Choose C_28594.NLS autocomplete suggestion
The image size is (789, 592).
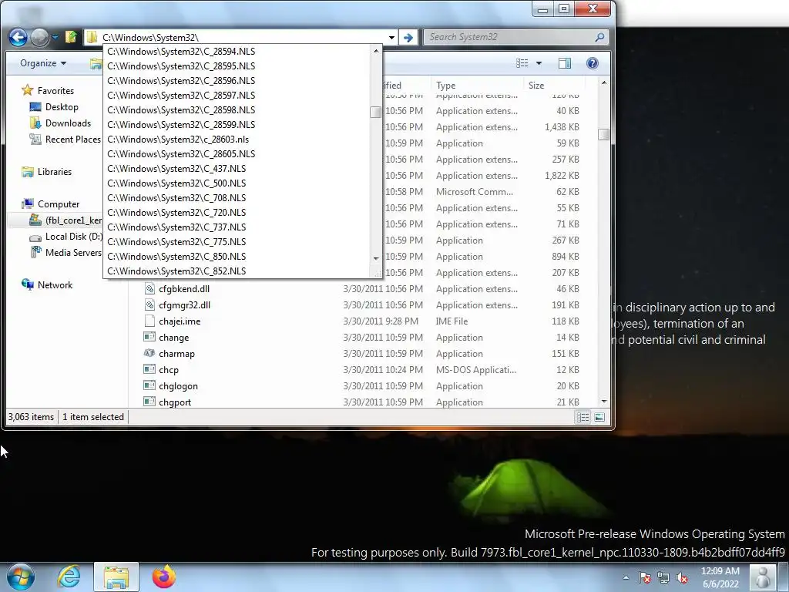(x=237, y=52)
